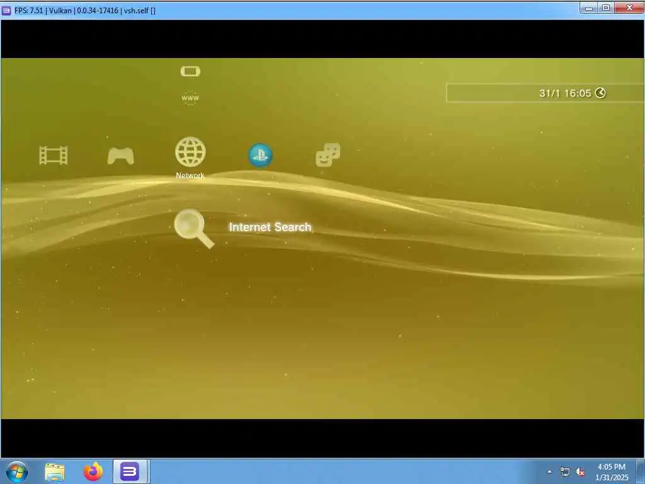The width and height of the screenshot is (645, 484).
Task: Select the Network globe icon
Action: pyautogui.click(x=190, y=152)
